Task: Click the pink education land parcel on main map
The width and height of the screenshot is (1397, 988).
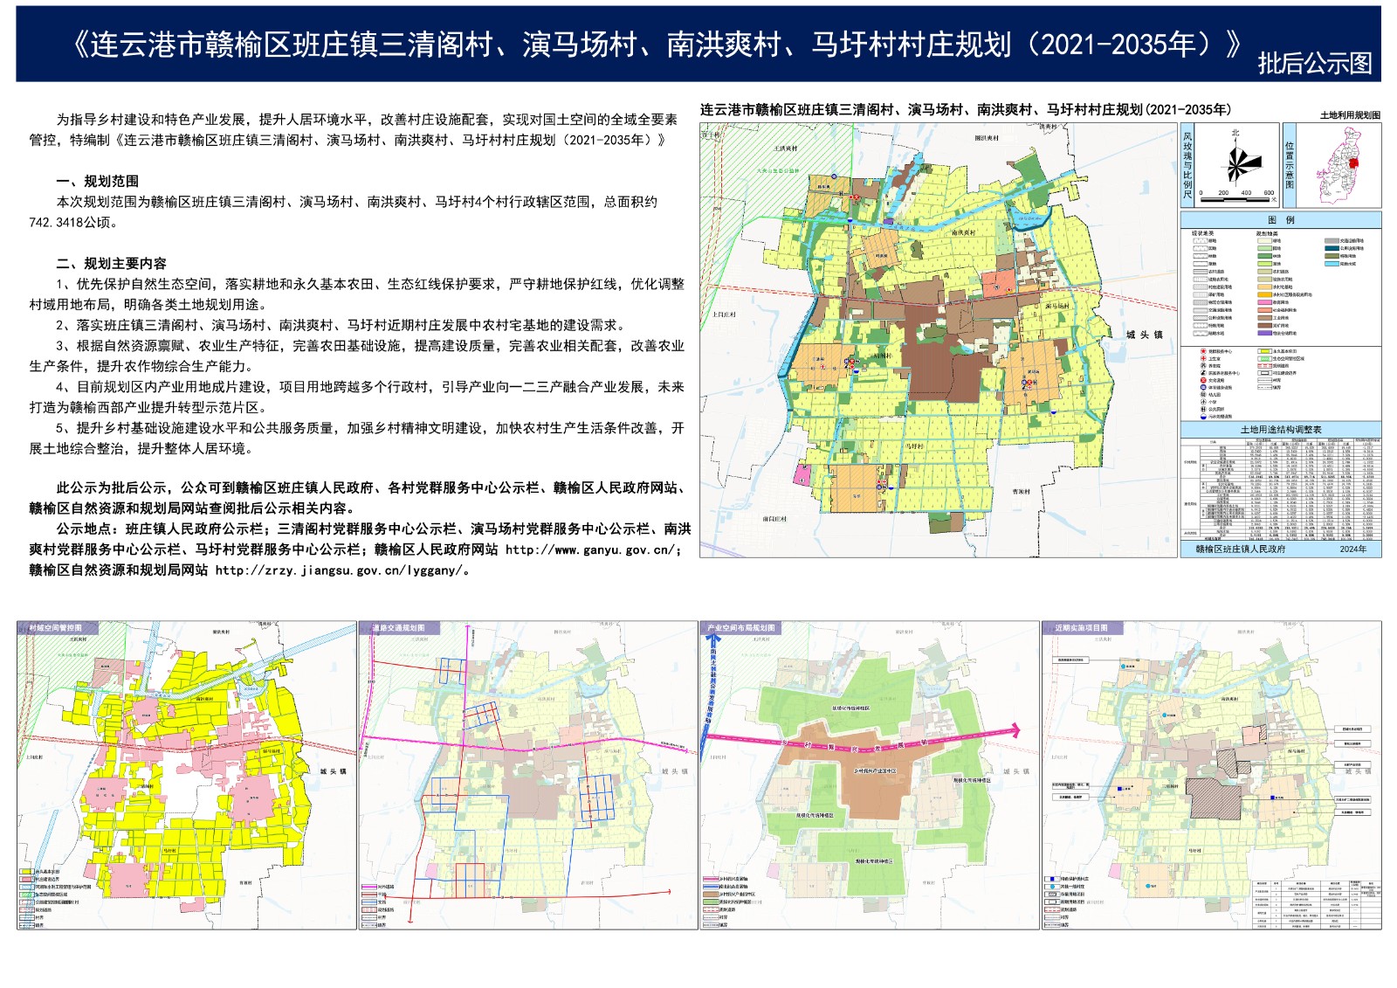Action: (x=801, y=475)
